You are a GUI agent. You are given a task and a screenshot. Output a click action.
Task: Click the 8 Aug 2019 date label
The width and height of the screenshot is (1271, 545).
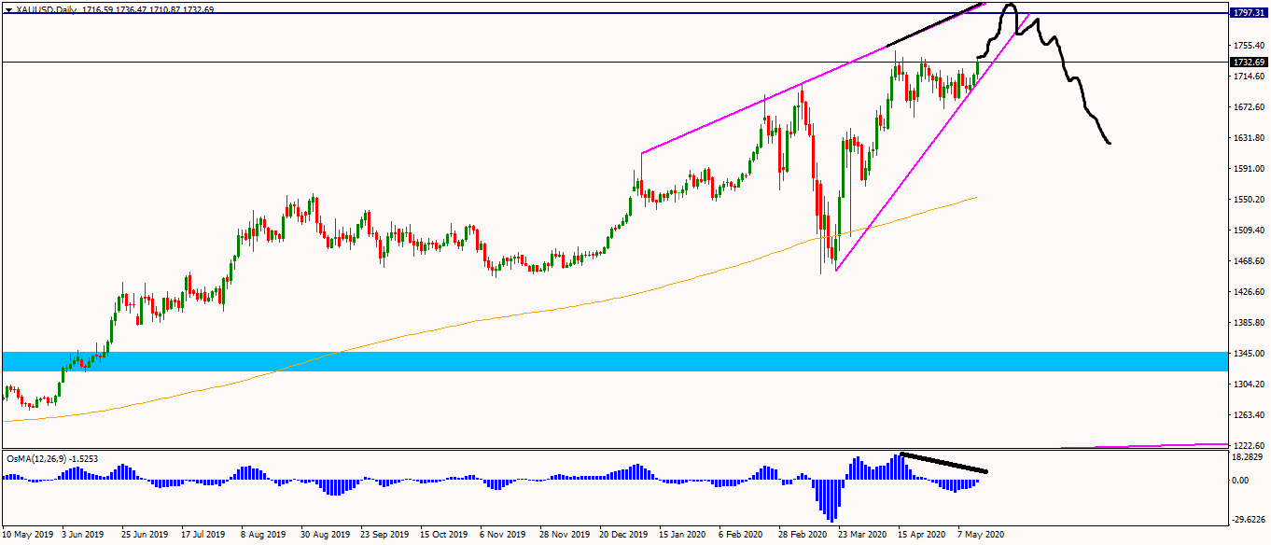click(263, 536)
